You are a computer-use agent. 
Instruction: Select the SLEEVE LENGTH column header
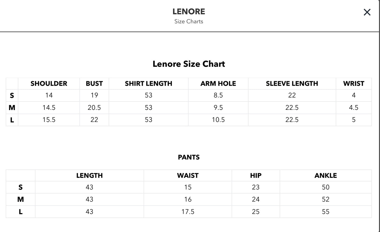[292, 83]
